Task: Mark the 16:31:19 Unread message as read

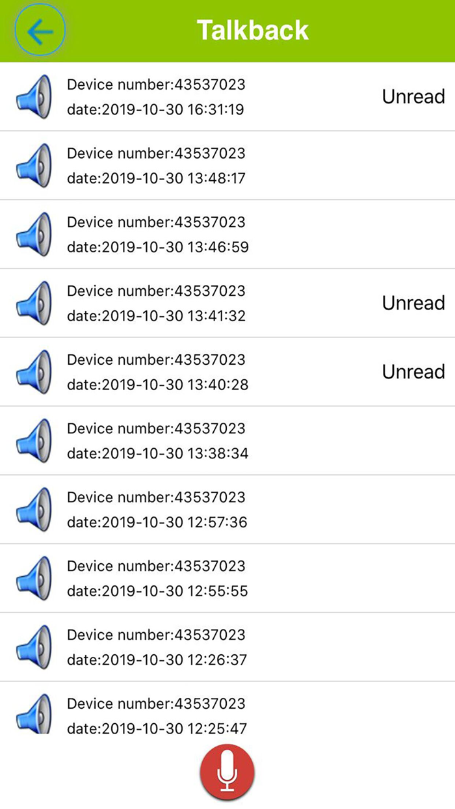Action: pos(413,96)
